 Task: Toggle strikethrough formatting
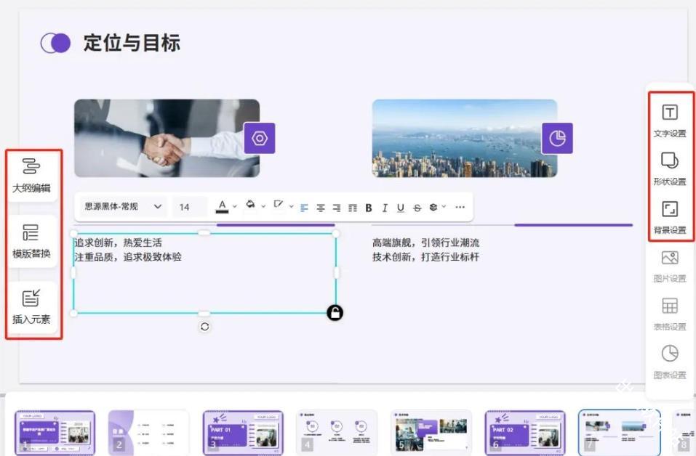tap(417, 208)
